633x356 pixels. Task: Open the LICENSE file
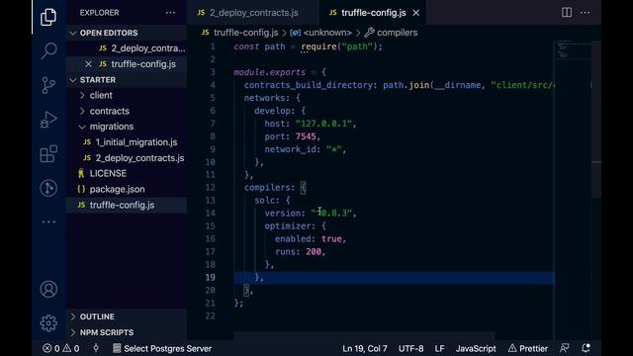coord(127,174)
